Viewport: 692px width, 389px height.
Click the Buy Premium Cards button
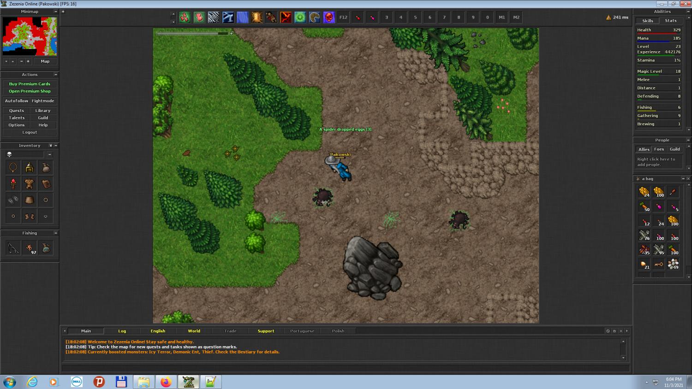tap(30, 84)
